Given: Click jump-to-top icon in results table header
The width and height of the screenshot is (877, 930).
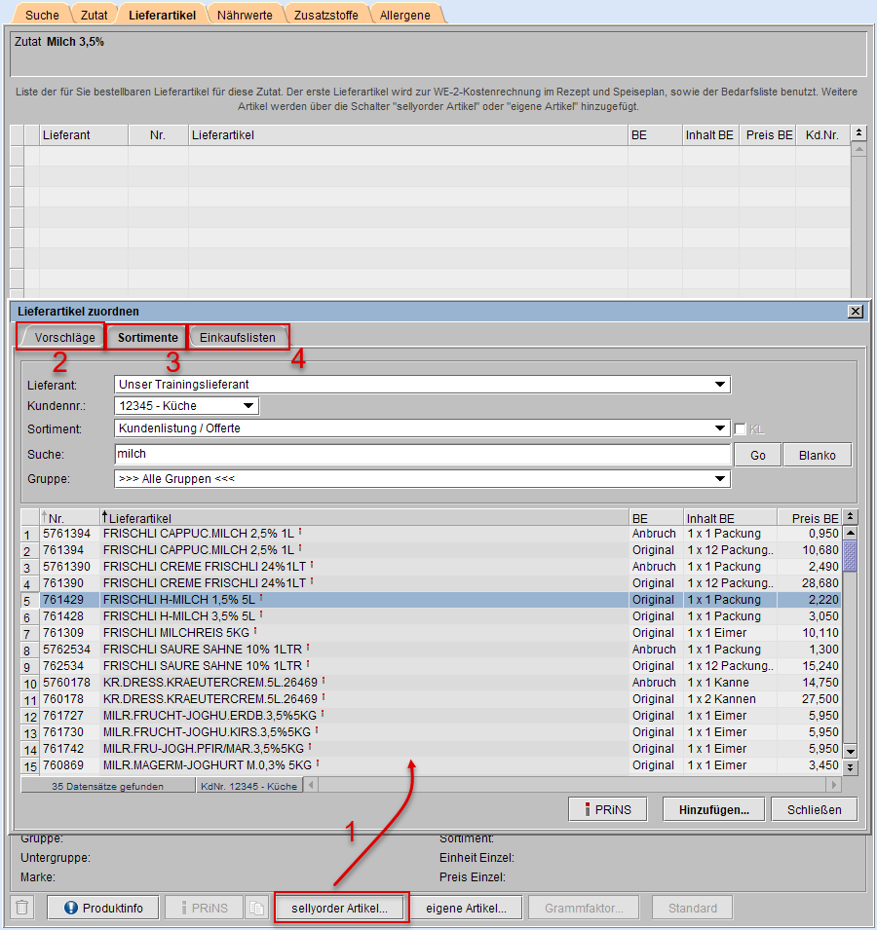Looking at the screenshot, I should 850,517.
